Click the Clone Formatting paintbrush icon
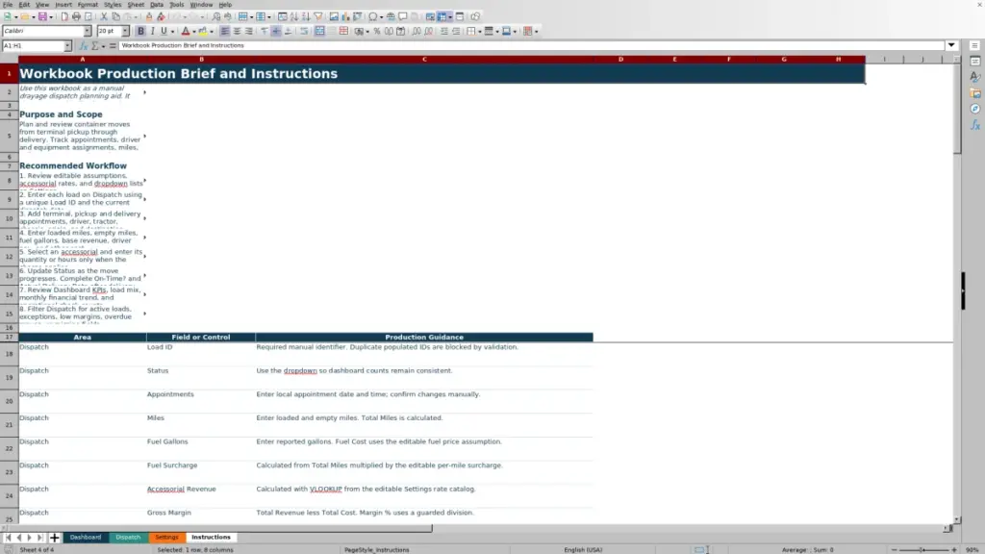The image size is (985, 554). (149, 17)
